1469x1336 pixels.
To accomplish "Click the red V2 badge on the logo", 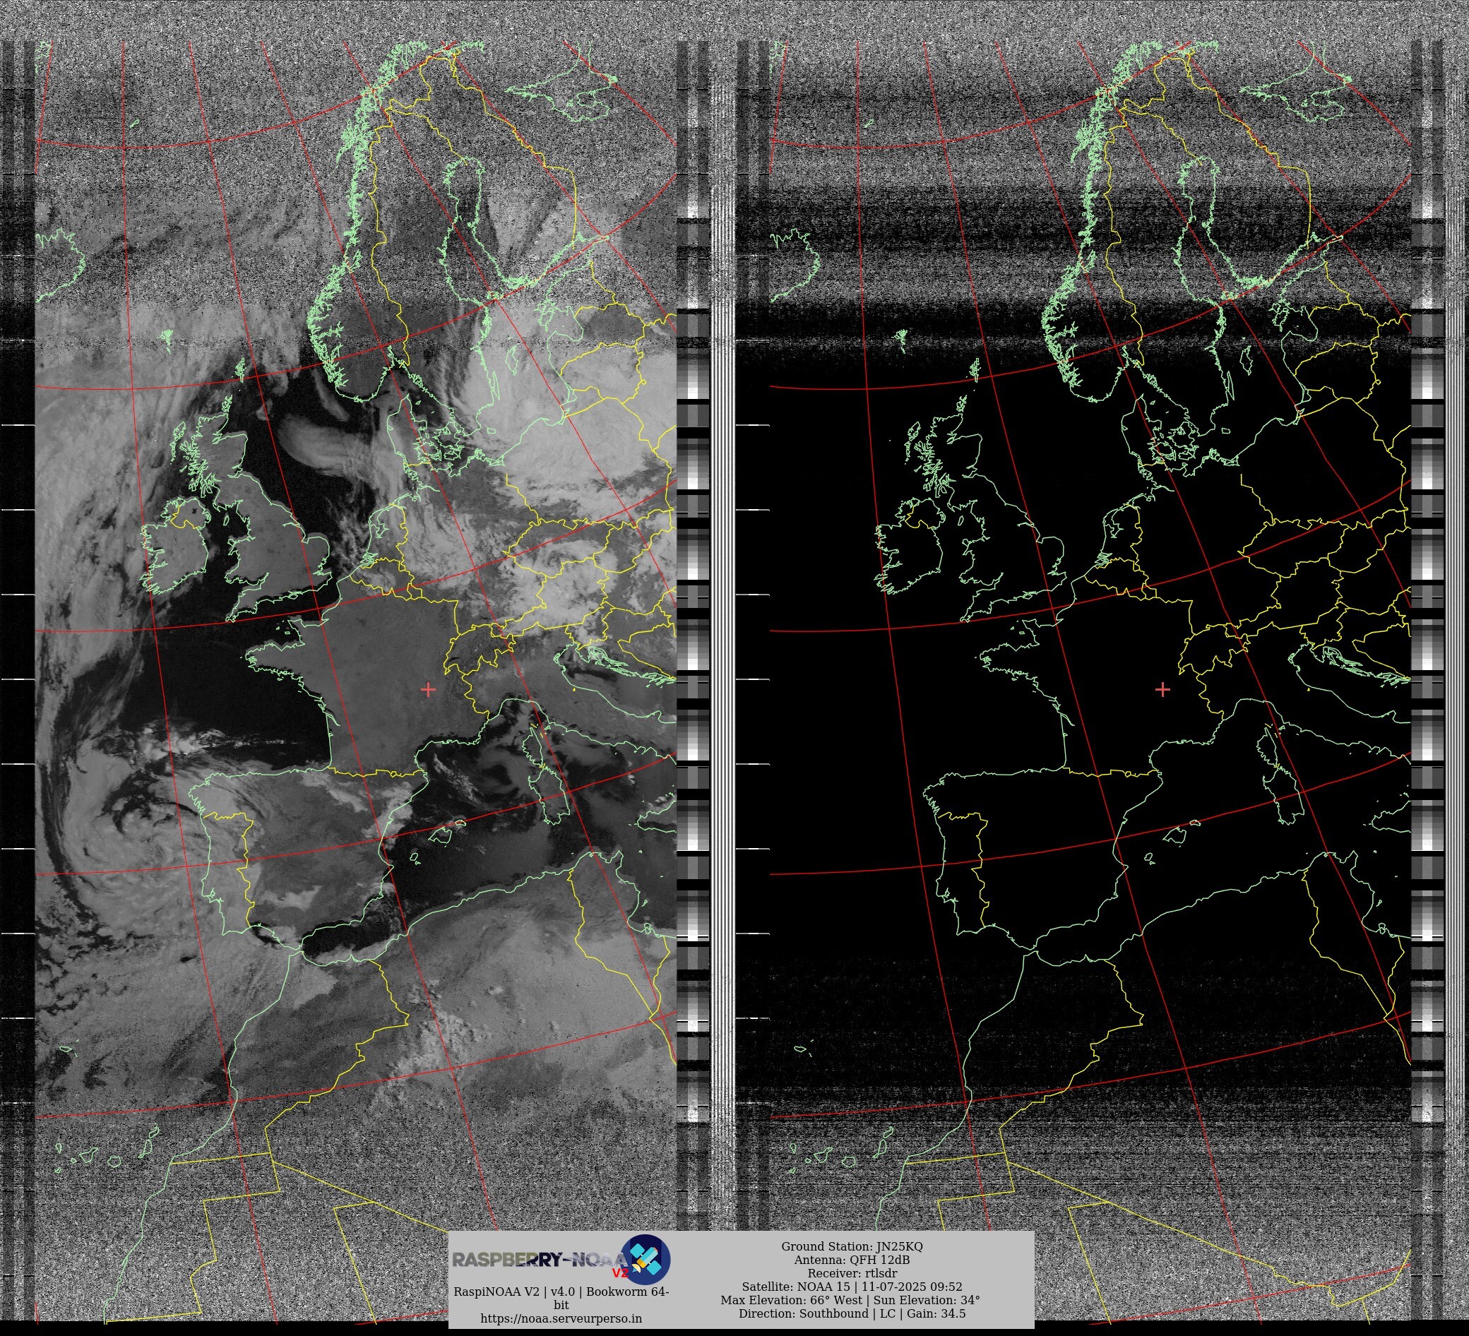I will tap(619, 1273).
